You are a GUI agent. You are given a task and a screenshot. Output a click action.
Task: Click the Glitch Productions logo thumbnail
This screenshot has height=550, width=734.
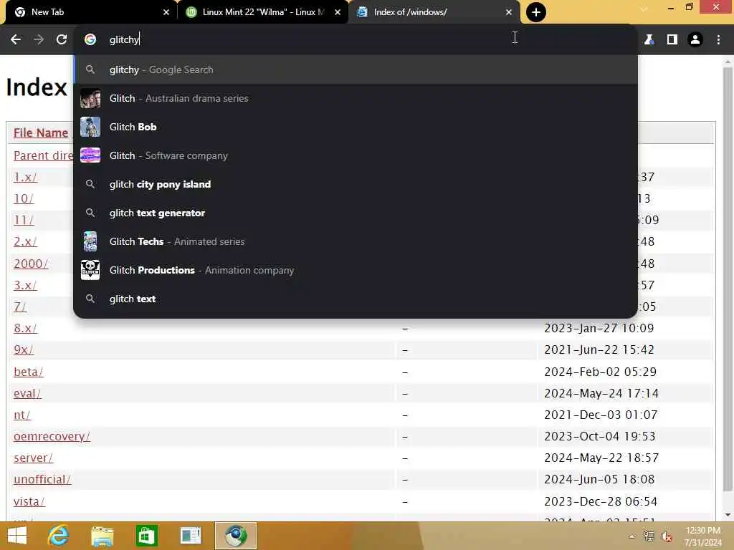[90, 270]
